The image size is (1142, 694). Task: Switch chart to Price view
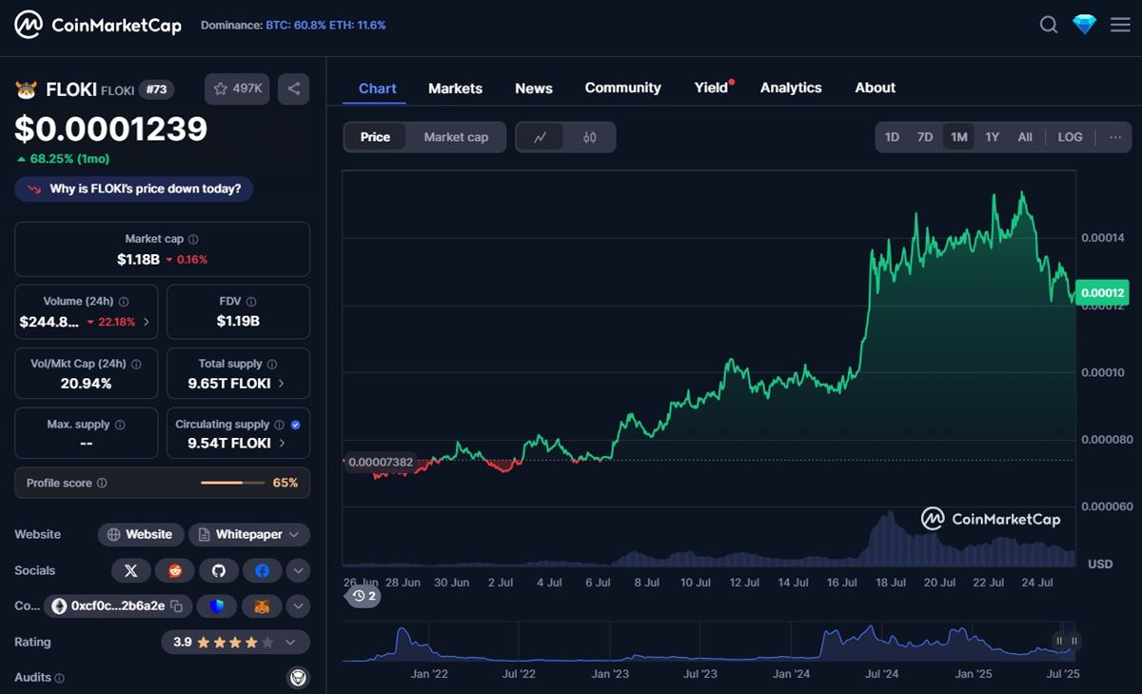pos(375,137)
